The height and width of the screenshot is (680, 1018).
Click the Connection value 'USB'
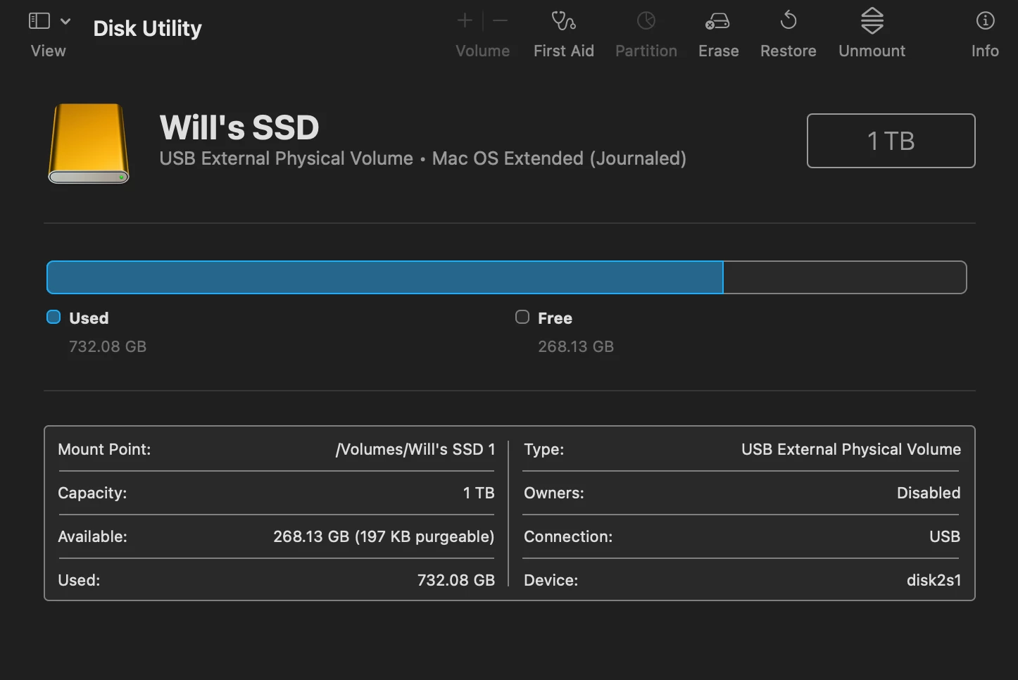(945, 536)
